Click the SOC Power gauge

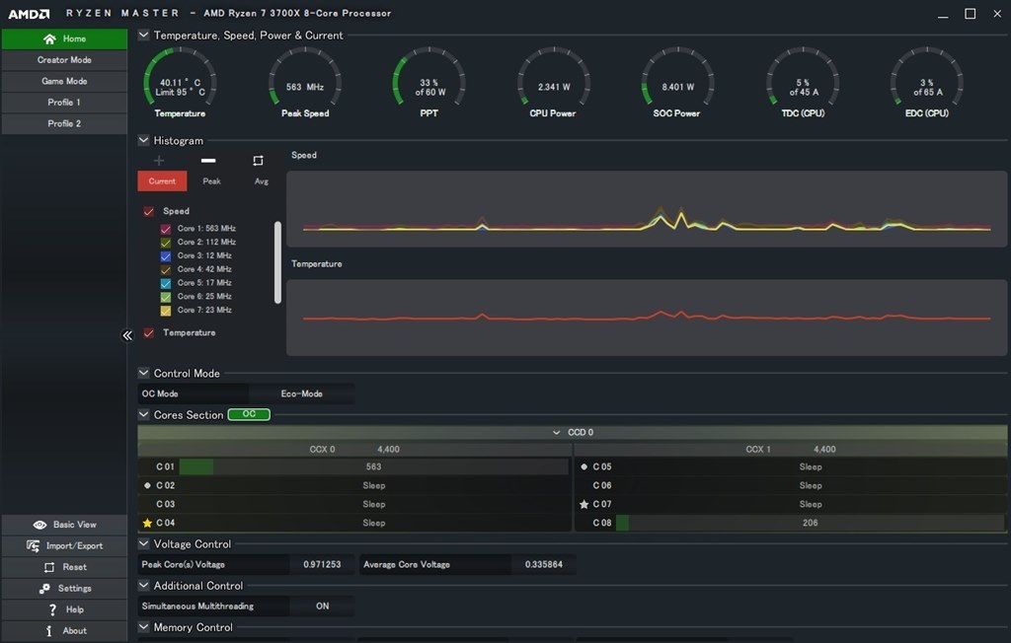click(677, 82)
